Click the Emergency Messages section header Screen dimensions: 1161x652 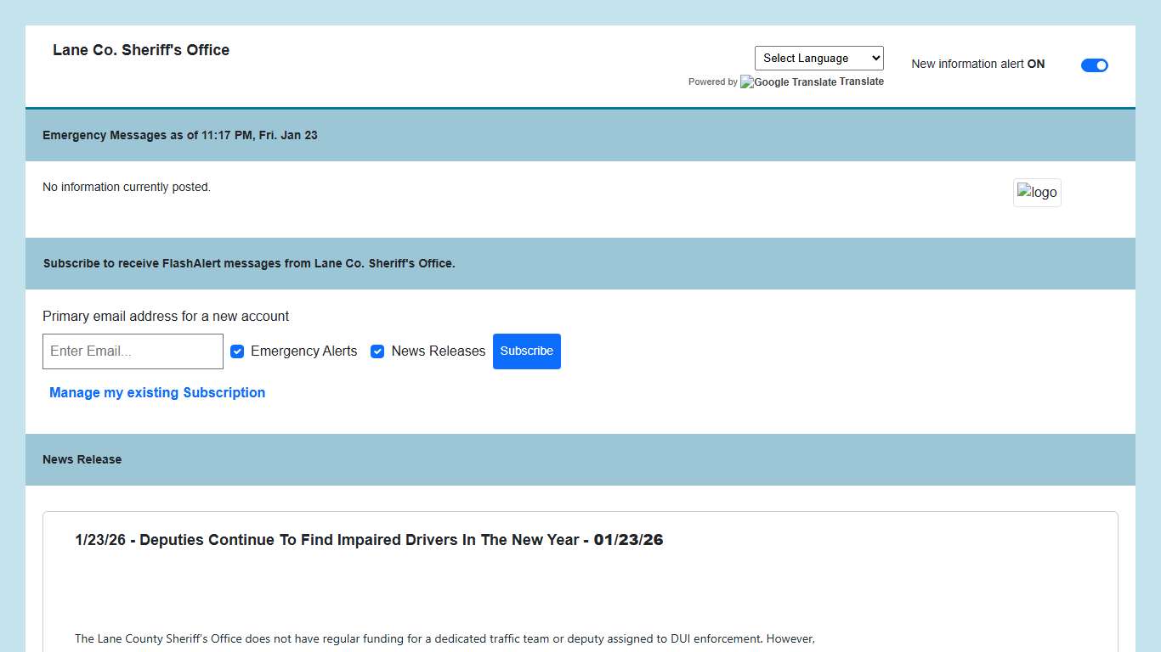coord(180,135)
